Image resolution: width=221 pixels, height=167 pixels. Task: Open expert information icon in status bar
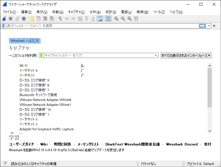click(5, 164)
